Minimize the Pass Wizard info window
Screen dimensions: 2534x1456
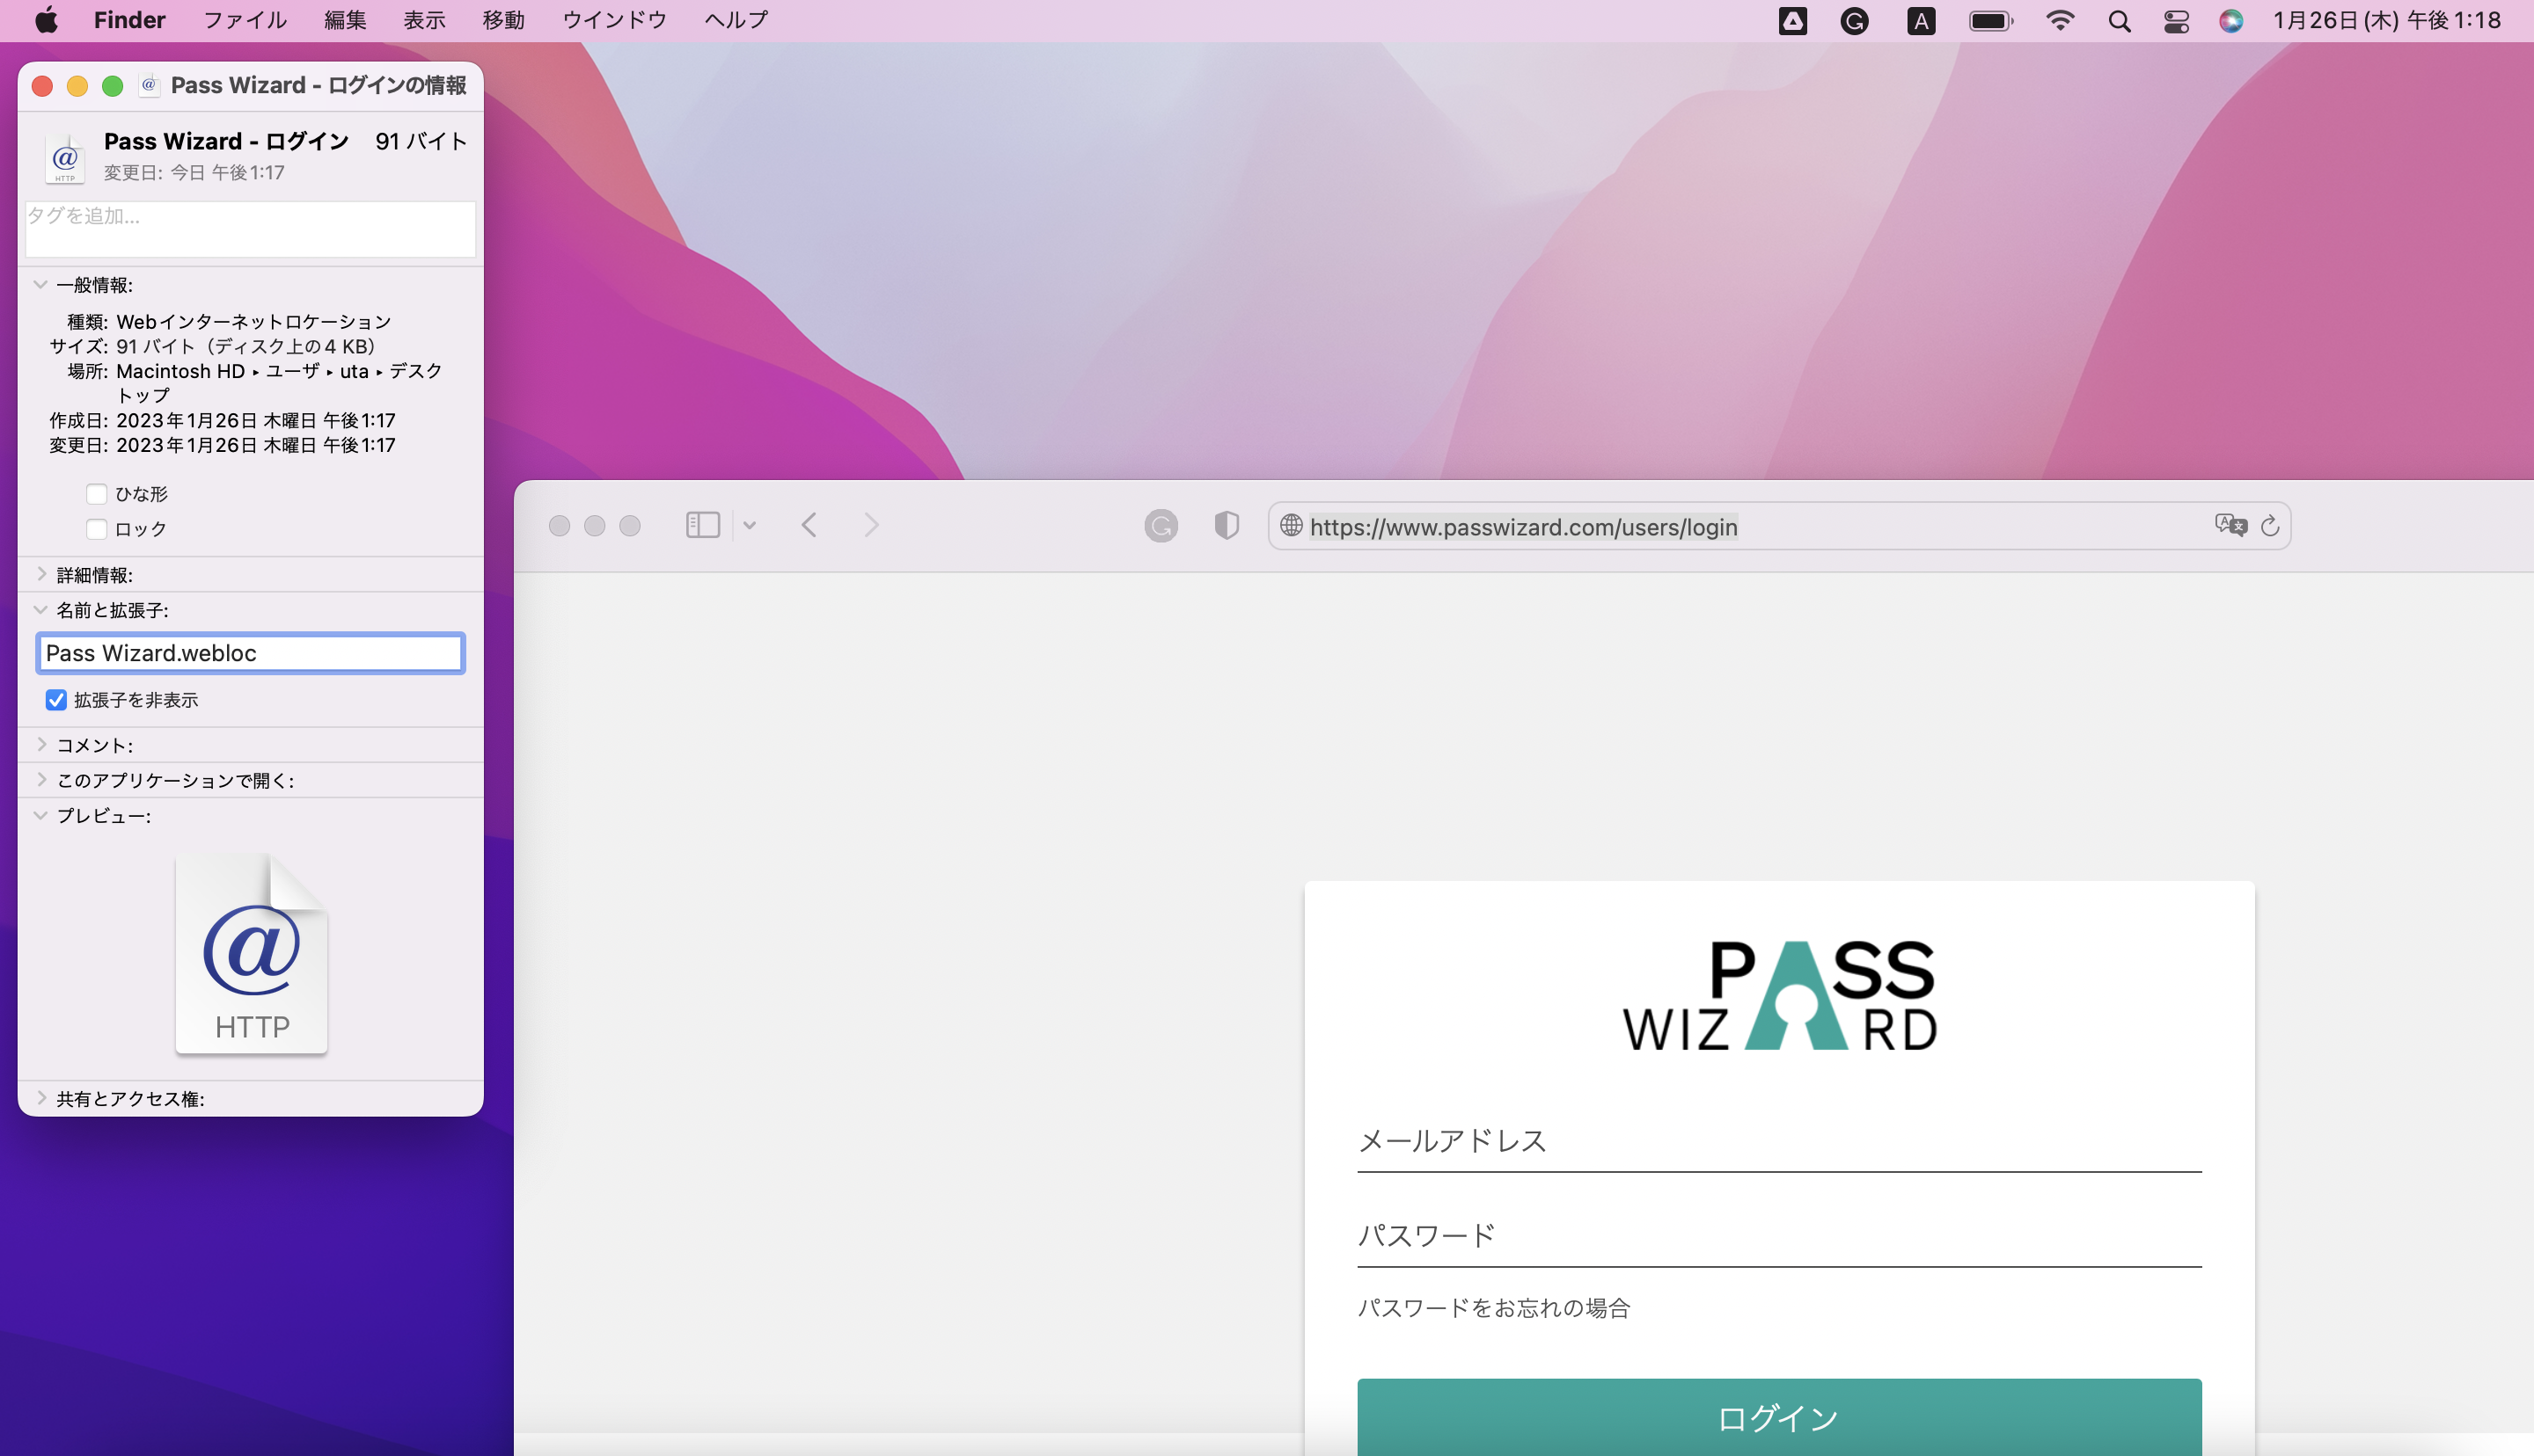tap(77, 86)
